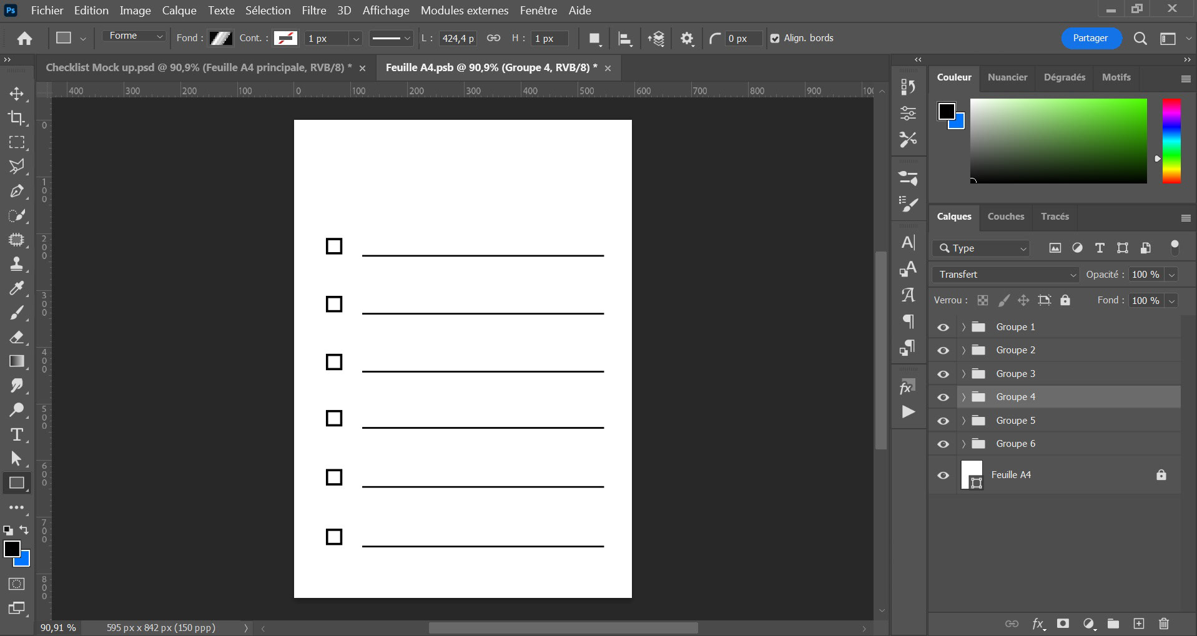The width and height of the screenshot is (1197, 636).
Task: Open the extra tools ellipsis menu
Action: point(17,507)
